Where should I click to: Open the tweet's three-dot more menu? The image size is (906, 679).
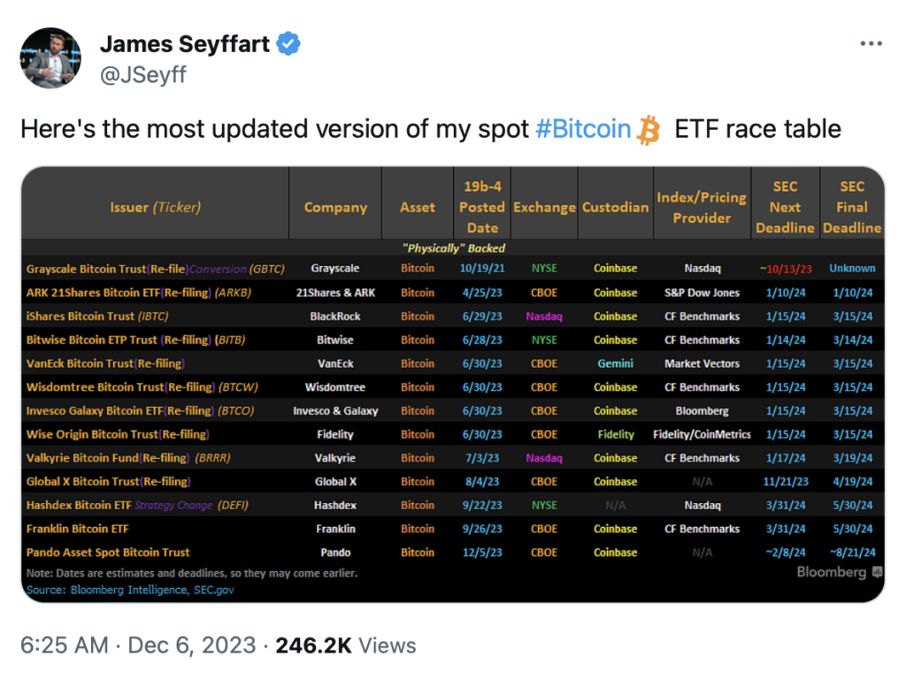click(x=871, y=44)
